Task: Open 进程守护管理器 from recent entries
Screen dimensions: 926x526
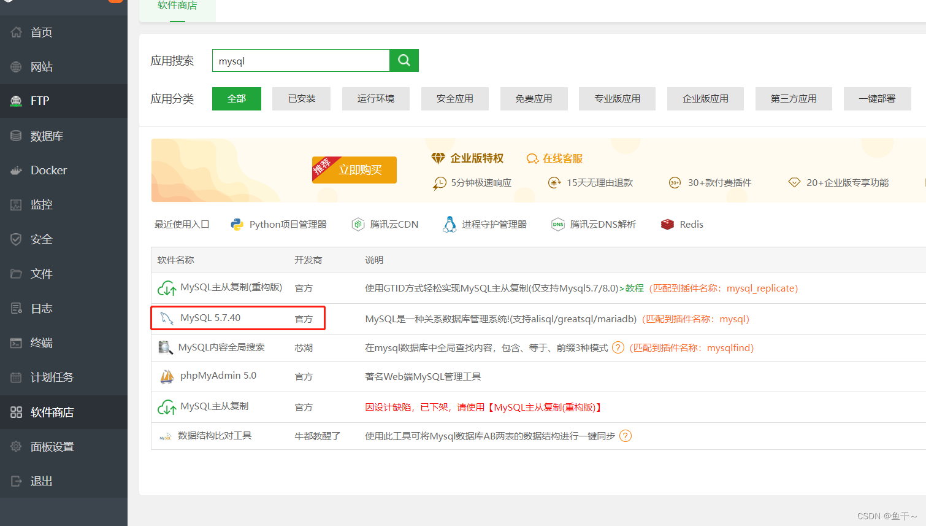Action: [494, 225]
